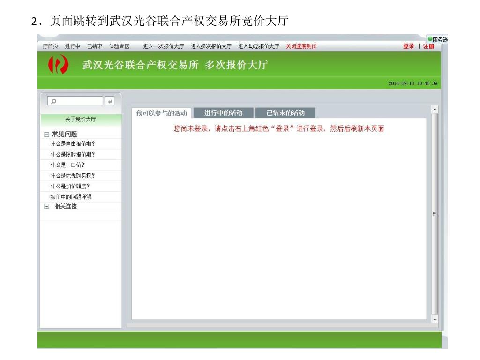Open 什么是限时报价期? question

[73, 154]
